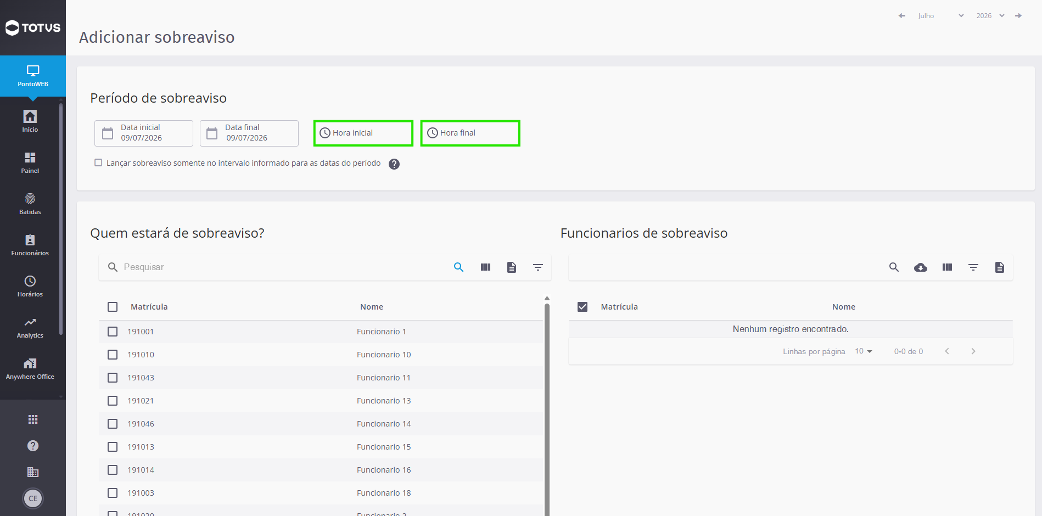This screenshot has width=1042, height=516.
Task: Open the company building icon
Action: click(33, 472)
